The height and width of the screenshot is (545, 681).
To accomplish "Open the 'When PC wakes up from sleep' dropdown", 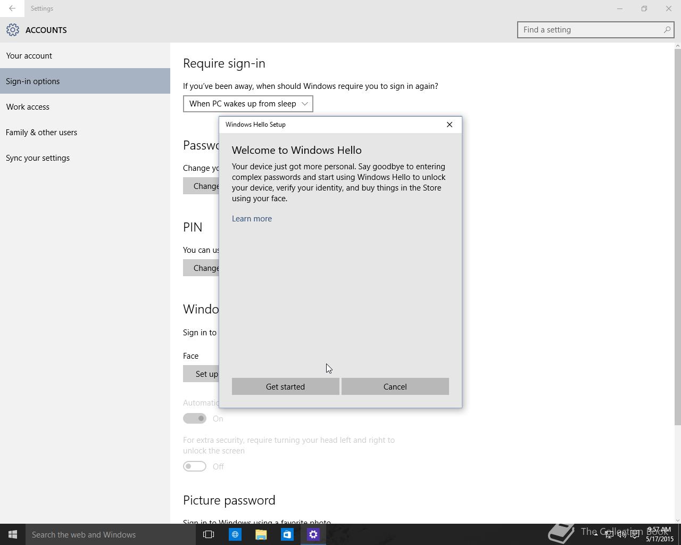I will pos(248,104).
